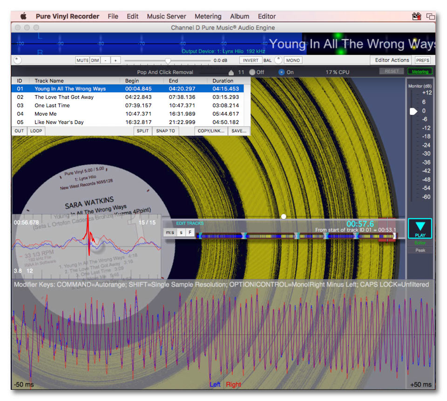Toggle the OUT button
Image resolution: width=447 pixels, height=401 pixels.
point(19,131)
